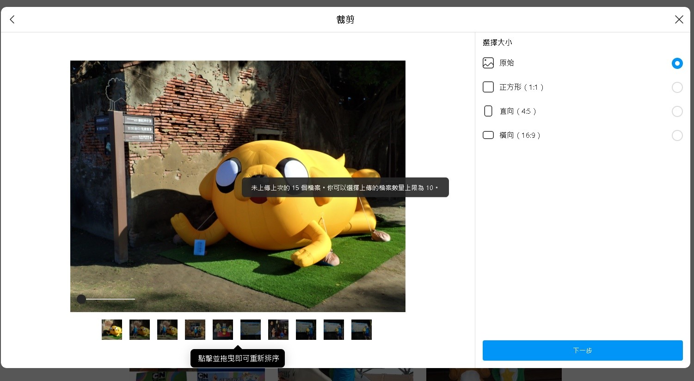
Task: Choose the fourth thumbnail in the strip
Action: (x=195, y=330)
